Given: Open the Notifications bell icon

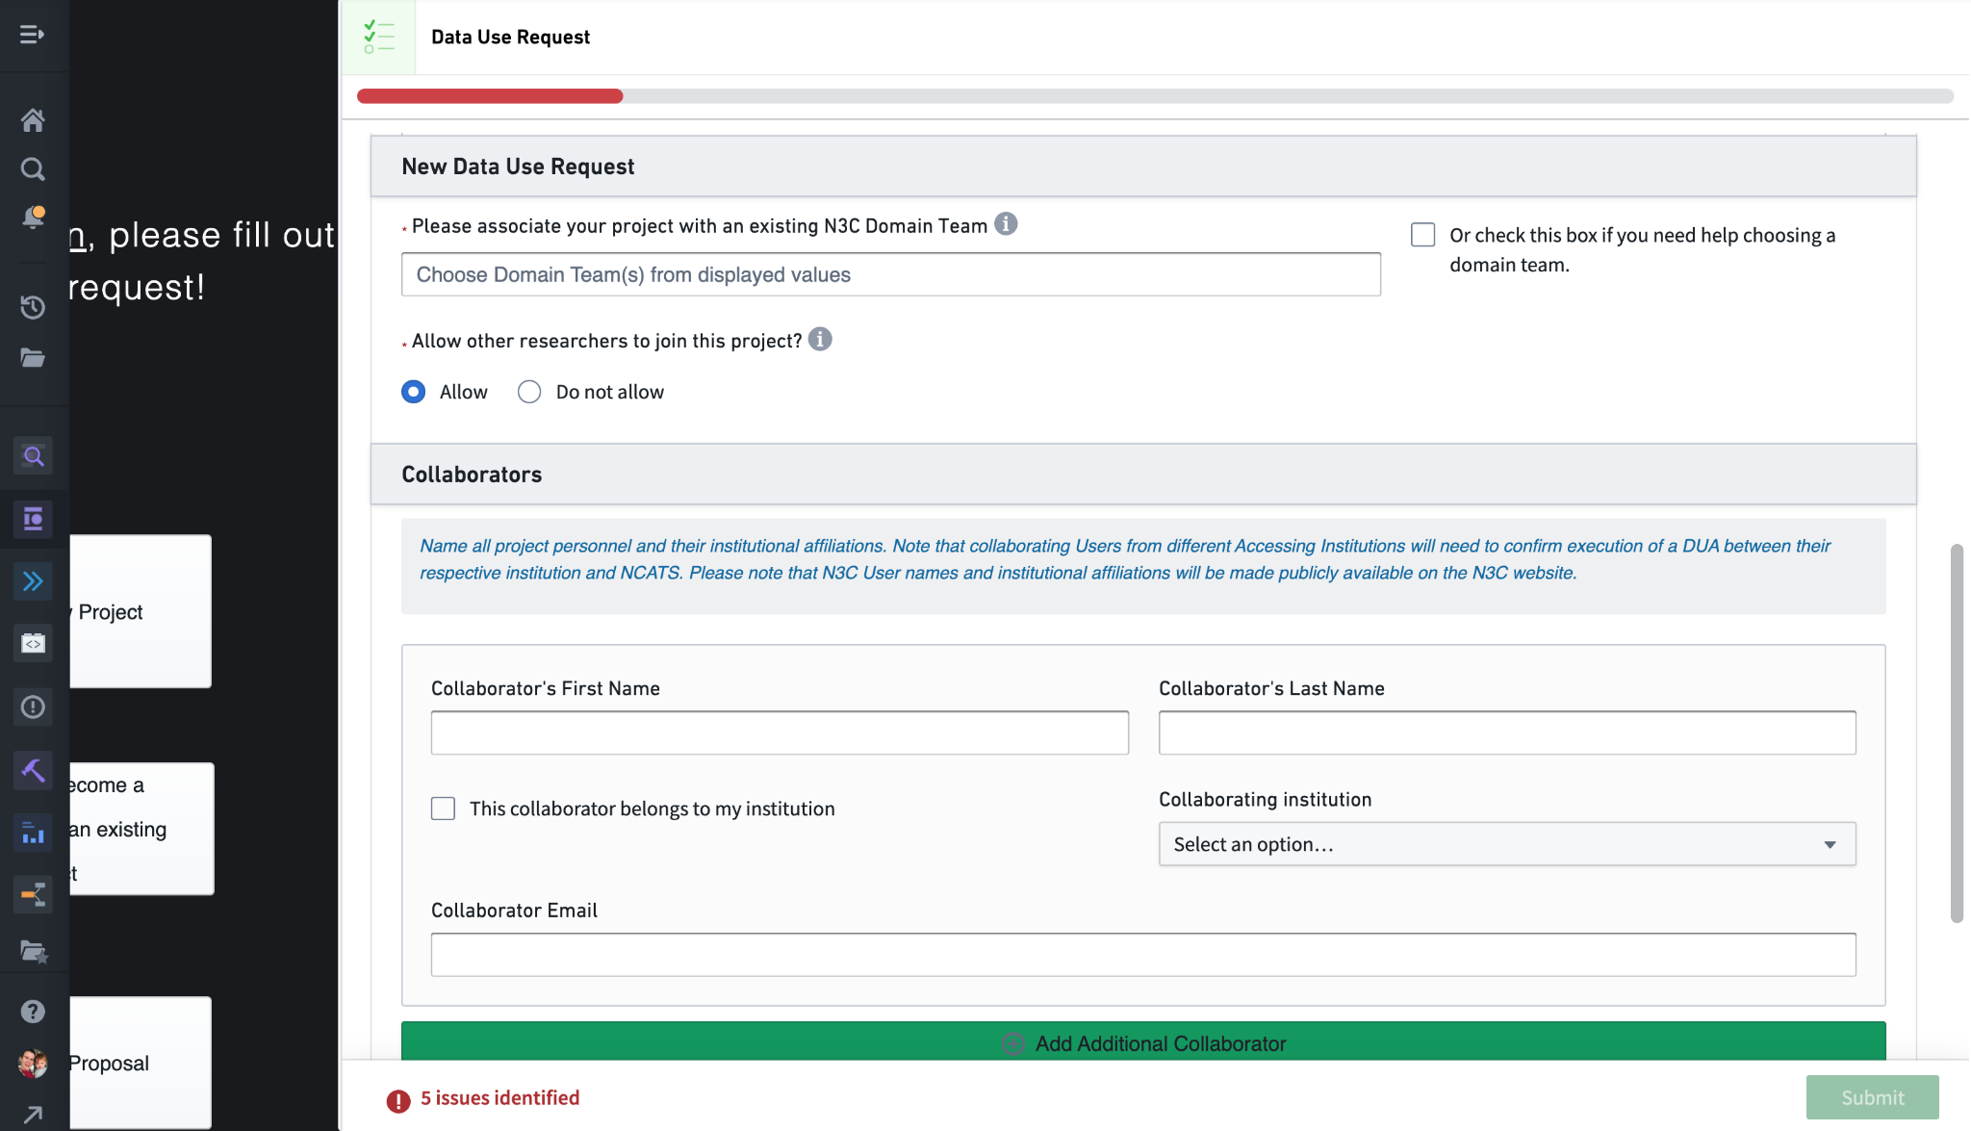Looking at the screenshot, I should tap(34, 217).
